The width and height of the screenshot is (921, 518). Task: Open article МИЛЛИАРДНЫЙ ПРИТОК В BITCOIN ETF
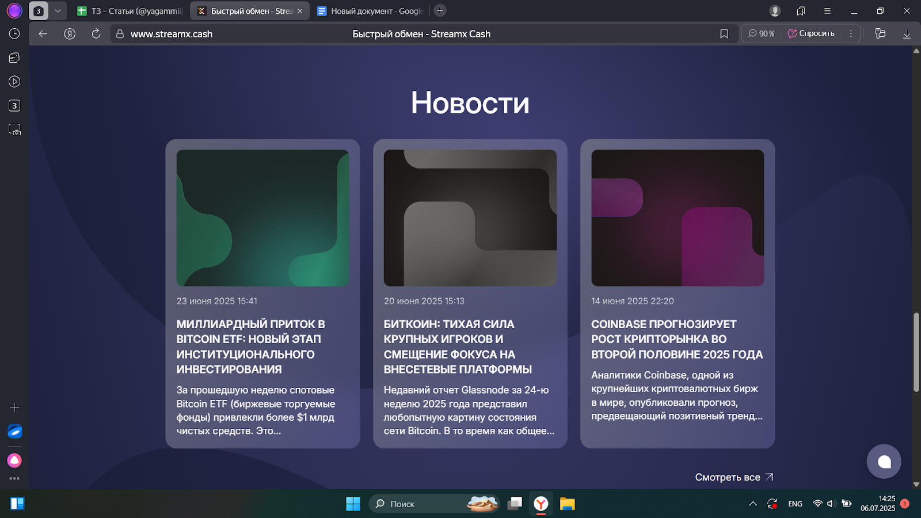(x=251, y=346)
